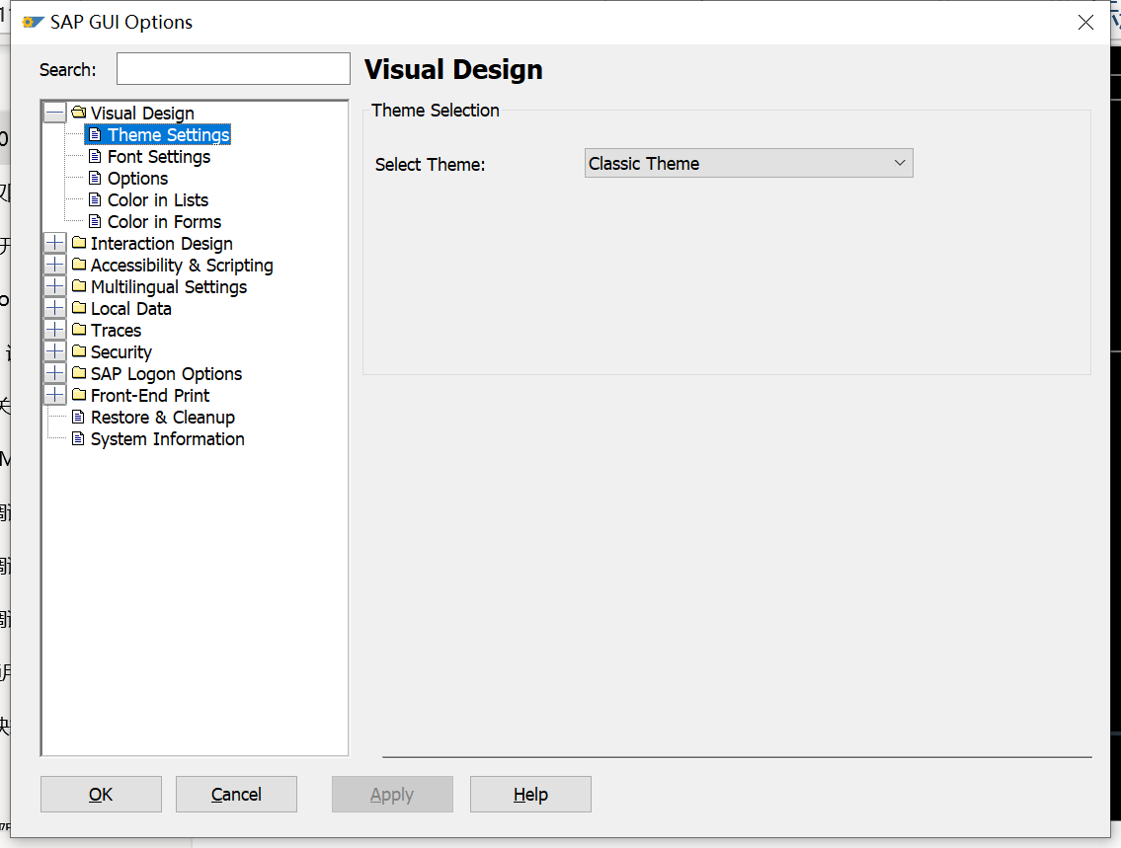Click the OK button
This screenshot has height=848, width=1121.
101,794
